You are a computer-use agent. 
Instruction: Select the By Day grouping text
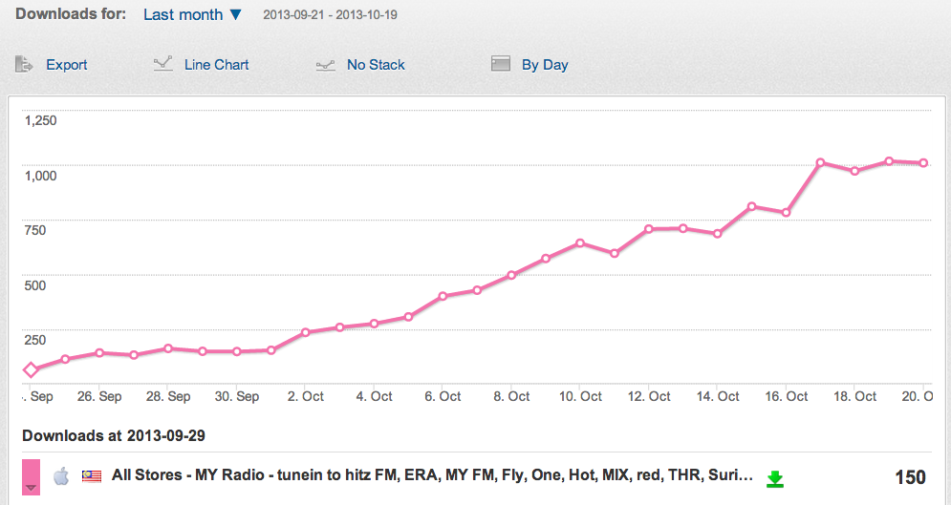click(545, 65)
